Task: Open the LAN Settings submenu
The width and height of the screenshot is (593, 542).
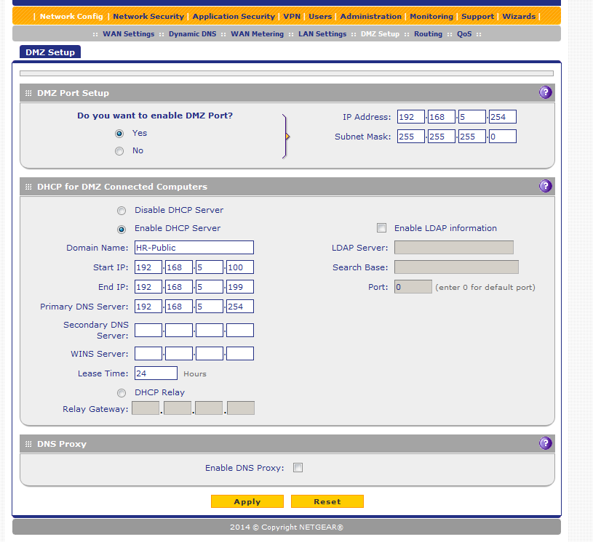Action: point(322,34)
